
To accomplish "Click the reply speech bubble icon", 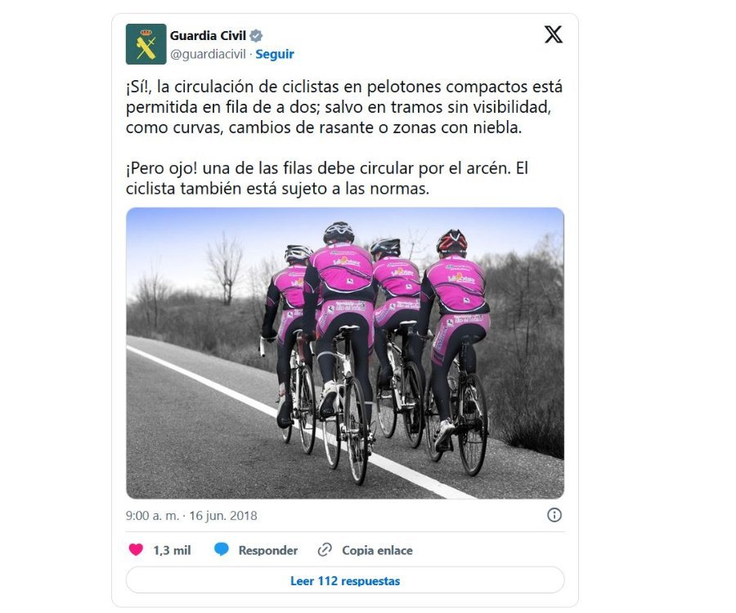I will [221, 550].
